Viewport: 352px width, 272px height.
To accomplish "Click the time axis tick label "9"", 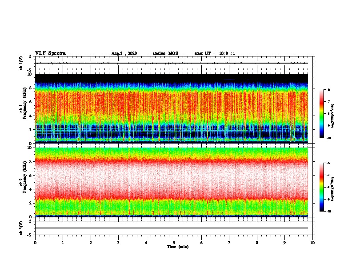I will click(x=284, y=243).
